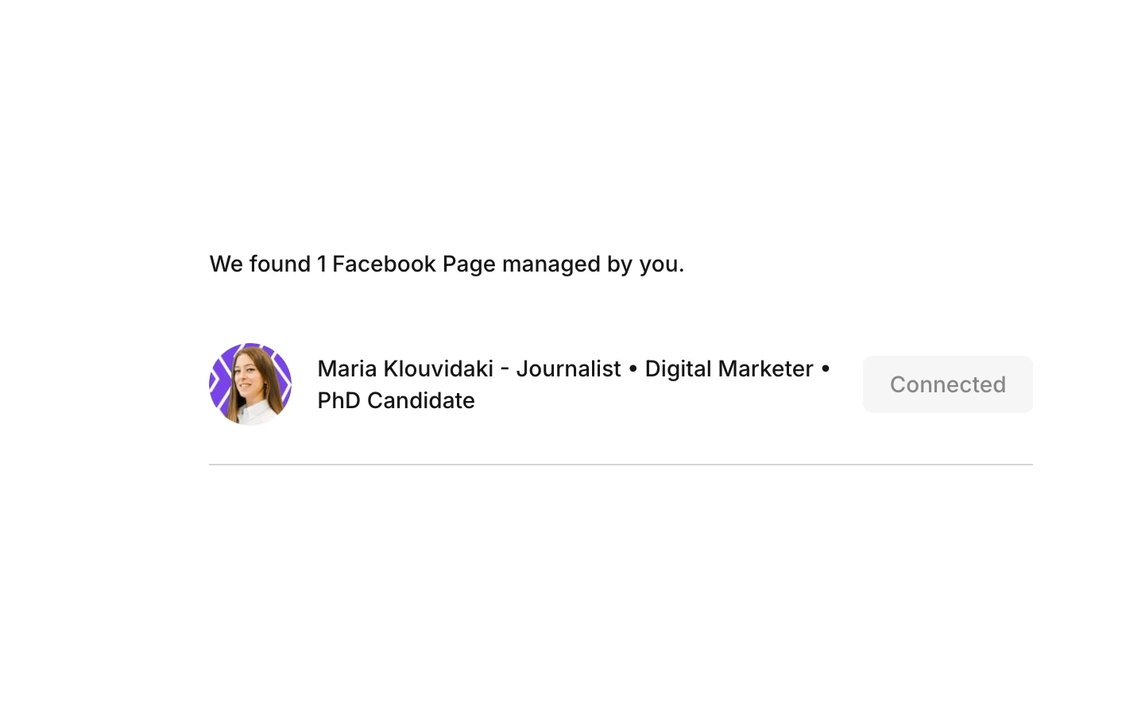Click the word "Page" in the heading
1122x702 pixels.
point(469,264)
